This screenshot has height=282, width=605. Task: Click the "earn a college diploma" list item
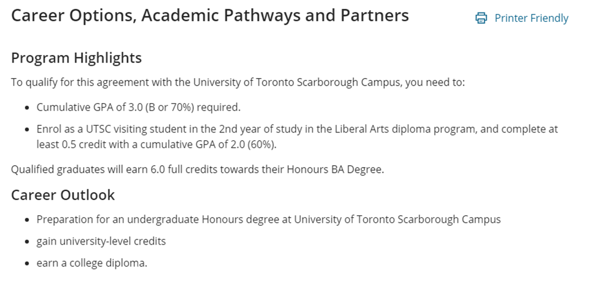click(92, 263)
